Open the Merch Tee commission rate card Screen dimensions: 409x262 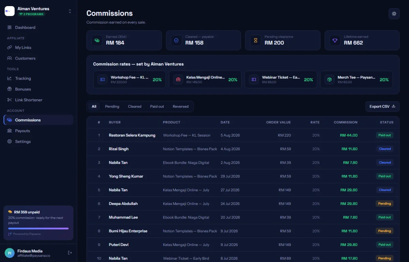click(x=357, y=80)
